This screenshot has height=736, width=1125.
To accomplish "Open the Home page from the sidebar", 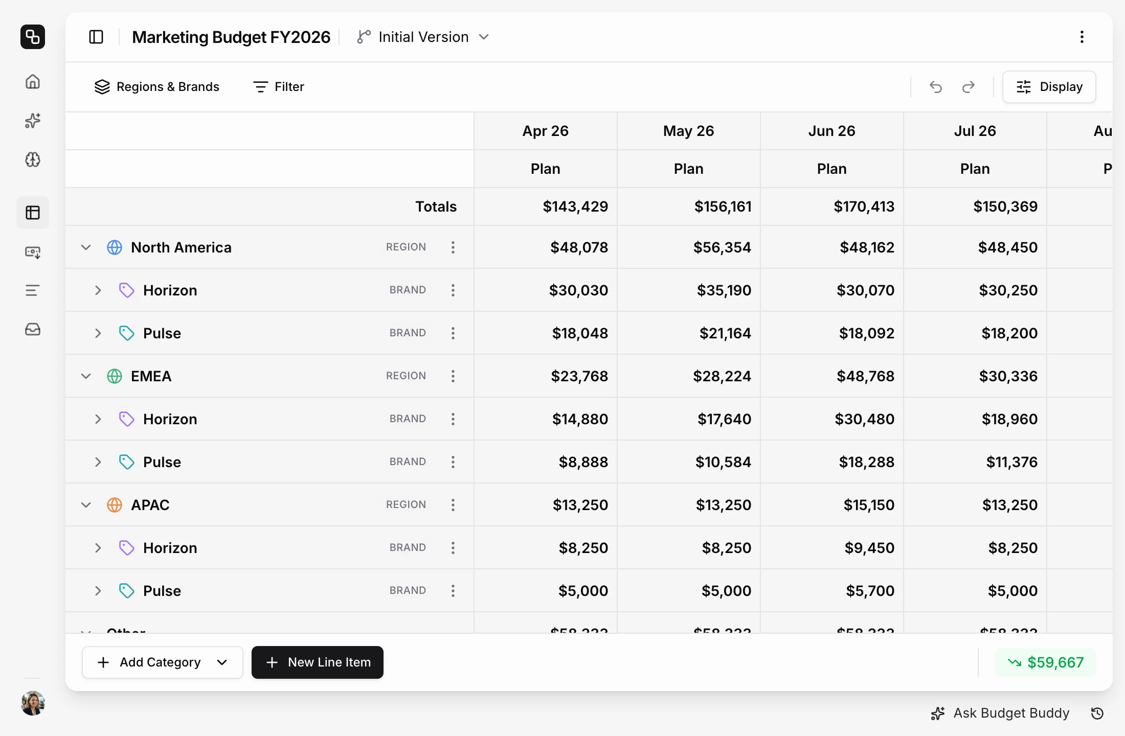I will tap(33, 82).
